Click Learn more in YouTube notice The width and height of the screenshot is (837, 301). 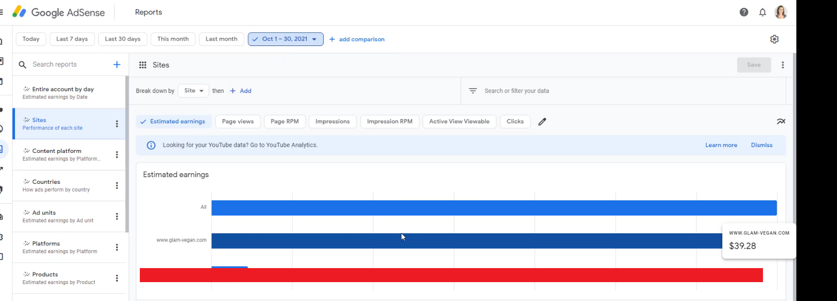(721, 145)
